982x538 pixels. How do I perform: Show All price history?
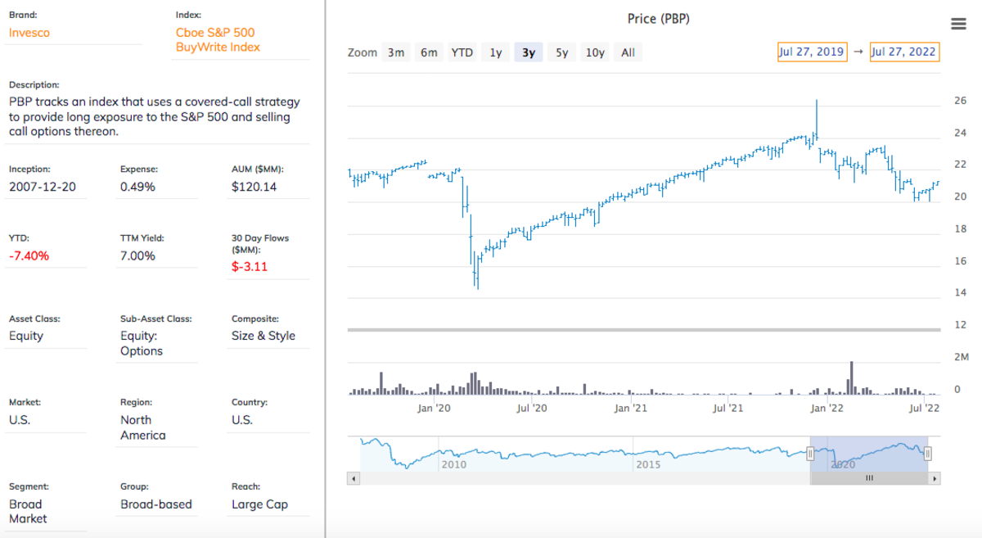click(x=628, y=52)
